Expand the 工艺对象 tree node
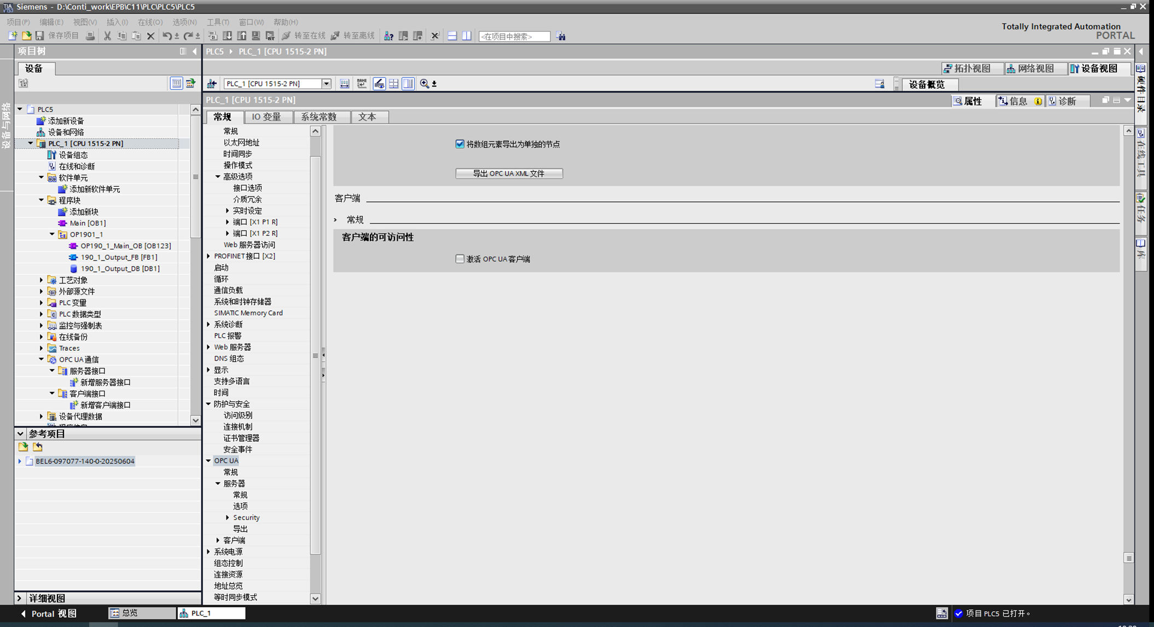The width and height of the screenshot is (1154, 627). (42, 280)
